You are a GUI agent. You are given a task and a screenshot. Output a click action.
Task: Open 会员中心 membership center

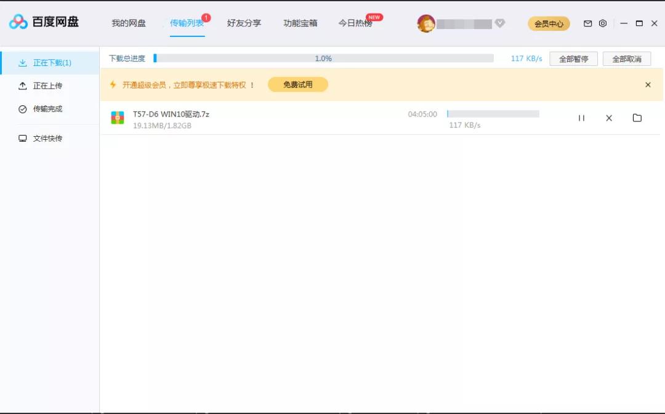click(x=549, y=23)
